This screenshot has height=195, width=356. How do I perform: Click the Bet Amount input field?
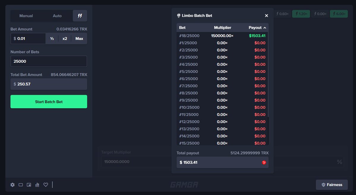pos(28,39)
